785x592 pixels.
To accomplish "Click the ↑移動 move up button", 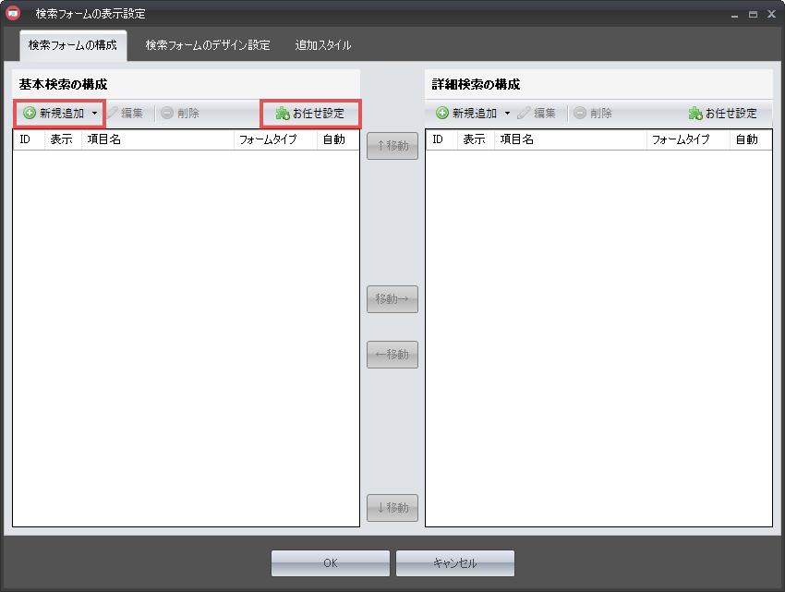I will pos(392,146).
